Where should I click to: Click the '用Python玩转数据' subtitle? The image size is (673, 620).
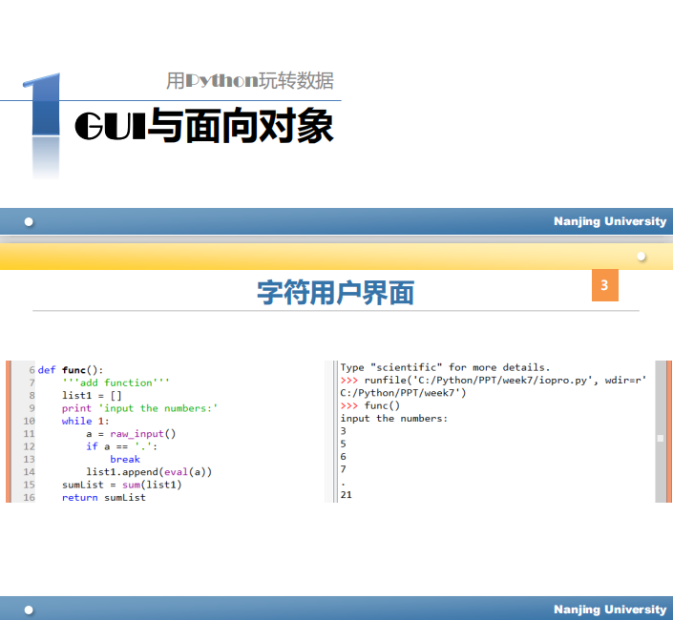pos(249,81)
